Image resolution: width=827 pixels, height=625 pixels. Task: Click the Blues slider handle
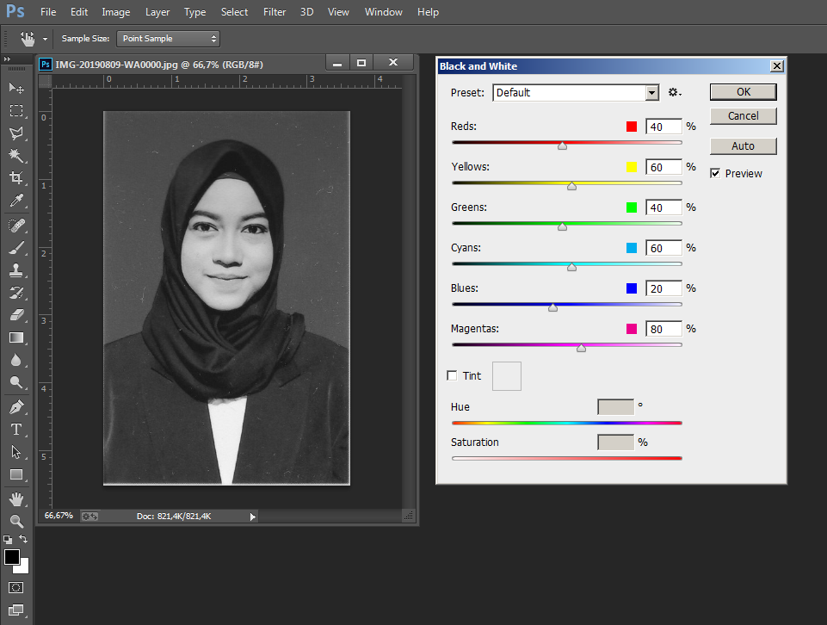(x=552, y=307)
